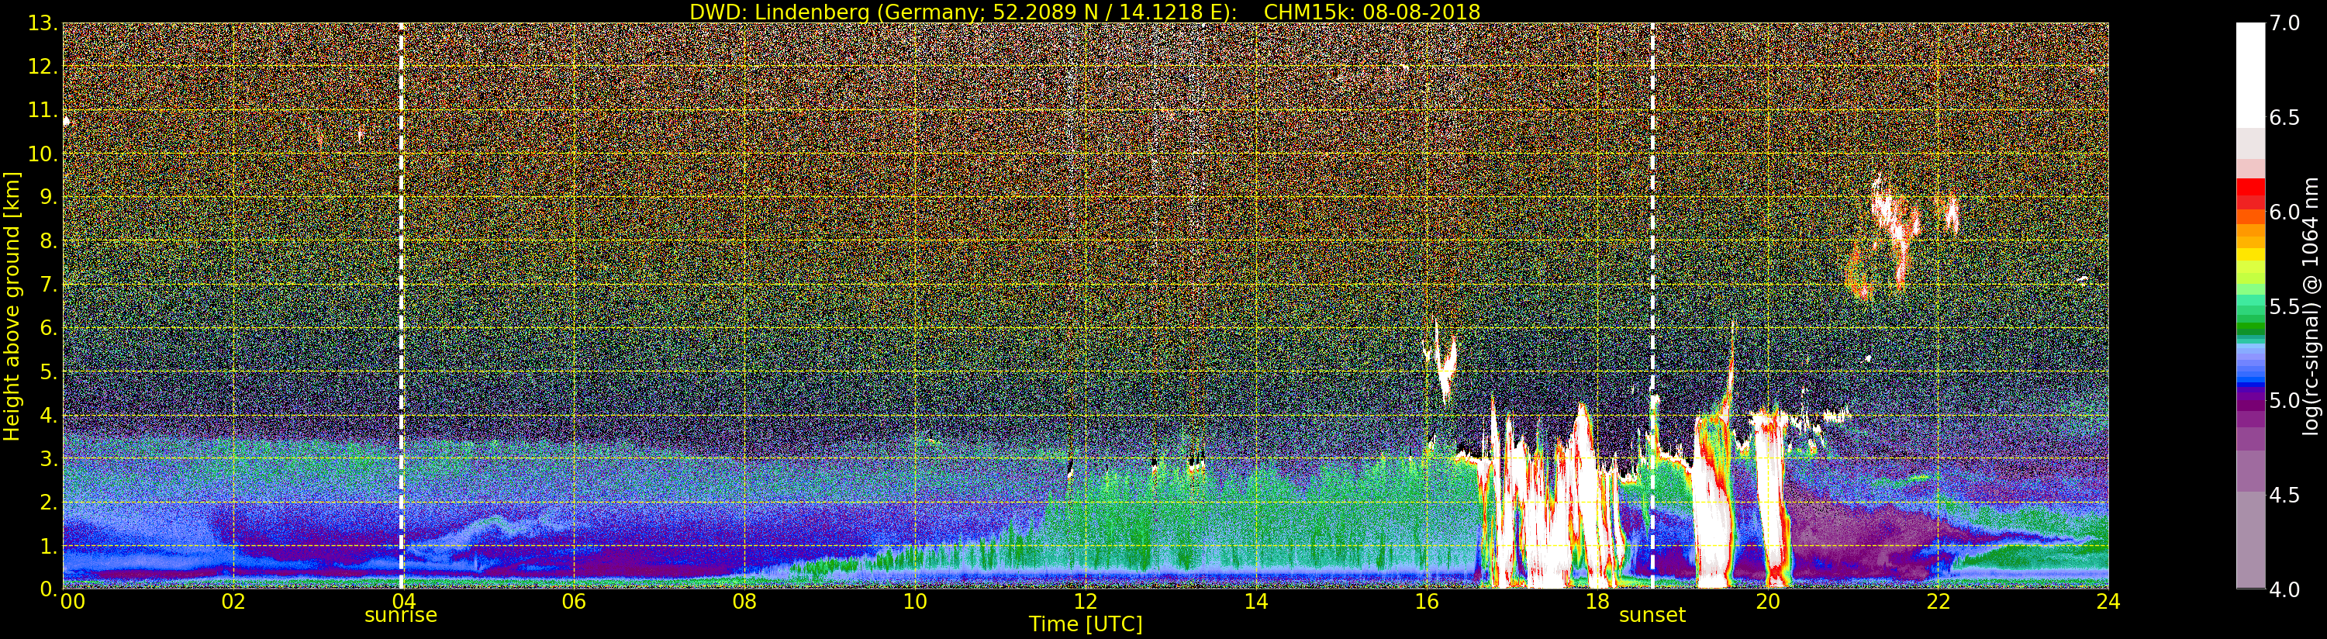Click the white top of the colorbar
This screenshot has width=2327, height=639.
click(x=2250, y=74)
